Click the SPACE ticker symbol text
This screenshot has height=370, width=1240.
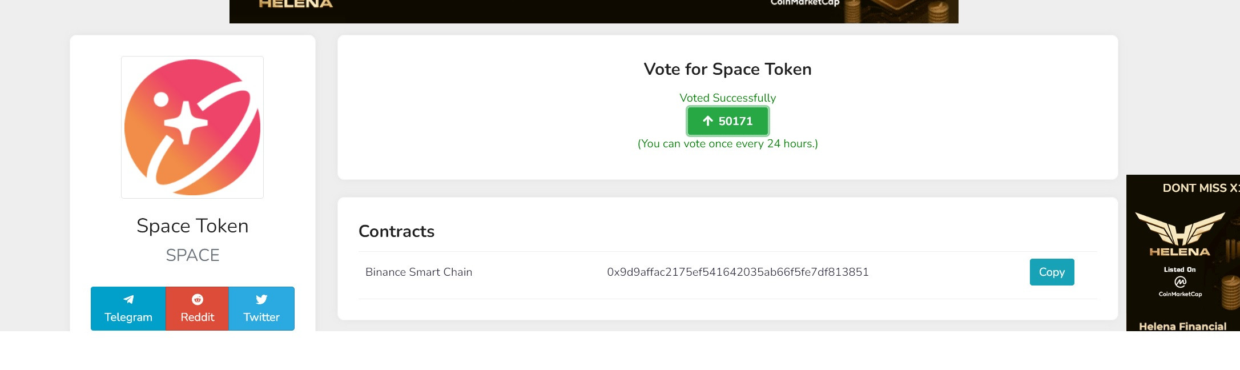tap(192, 255)
